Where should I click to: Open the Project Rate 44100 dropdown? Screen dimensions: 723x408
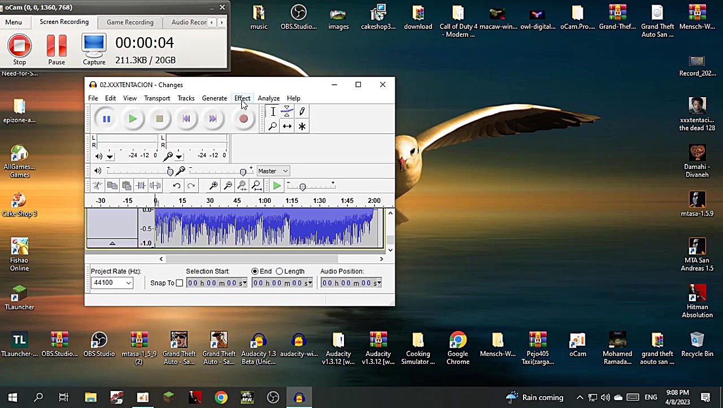112,283
